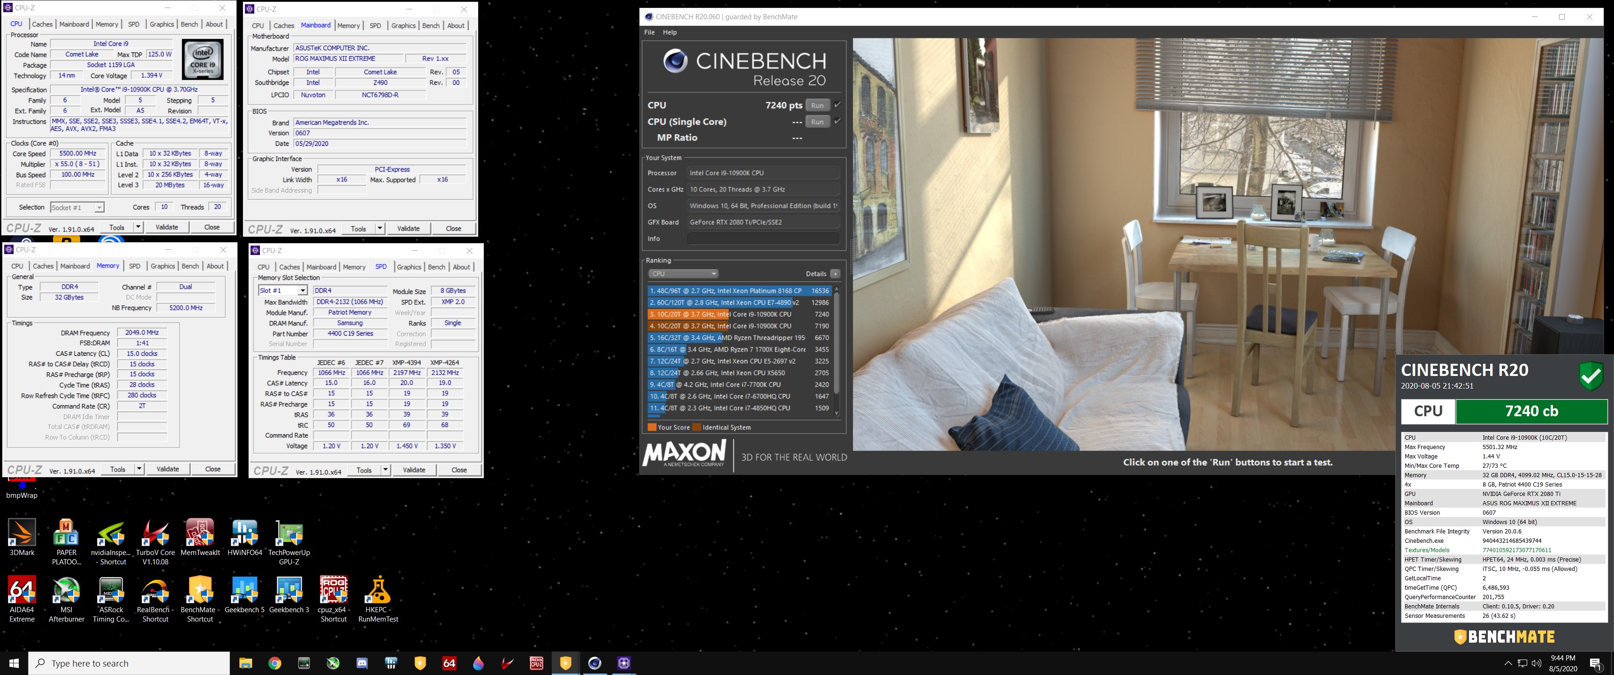1614x675 pixels.
Task: Open the bmpWrap desktop icon
Action: click(22, 489)
